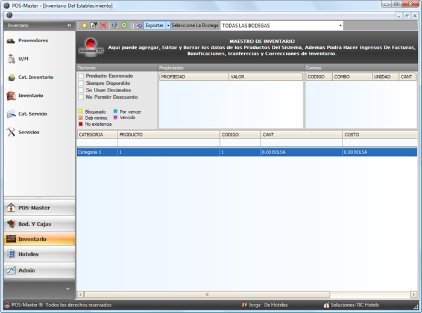Click the Exportar button
The width and height of the screenshot is (422, 313).
click(x=154, y=25)
